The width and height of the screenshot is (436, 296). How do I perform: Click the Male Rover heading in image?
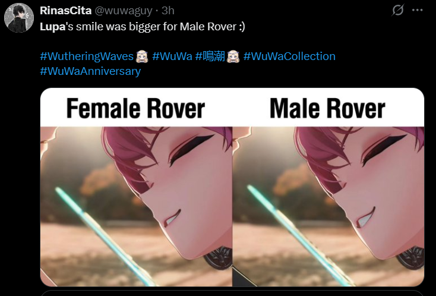tap(327, 109)
